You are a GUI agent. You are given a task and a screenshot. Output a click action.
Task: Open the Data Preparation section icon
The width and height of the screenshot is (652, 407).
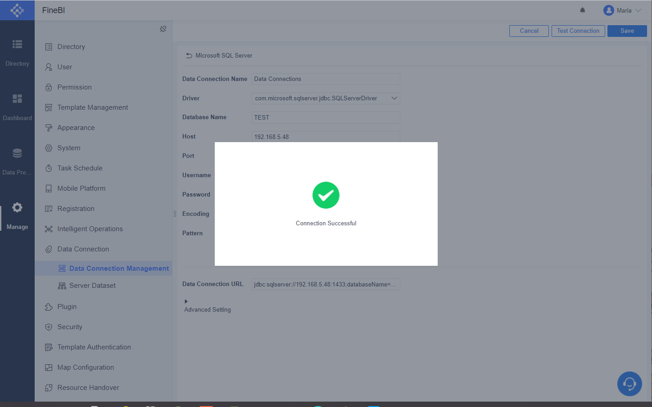point(17,153)
